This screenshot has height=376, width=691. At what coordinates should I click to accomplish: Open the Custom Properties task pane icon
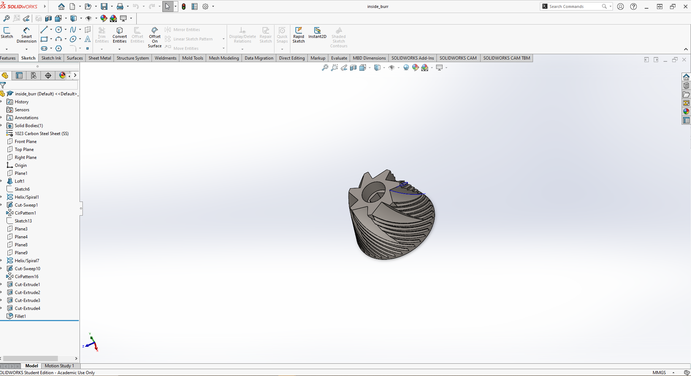click(x=686, y=120)
